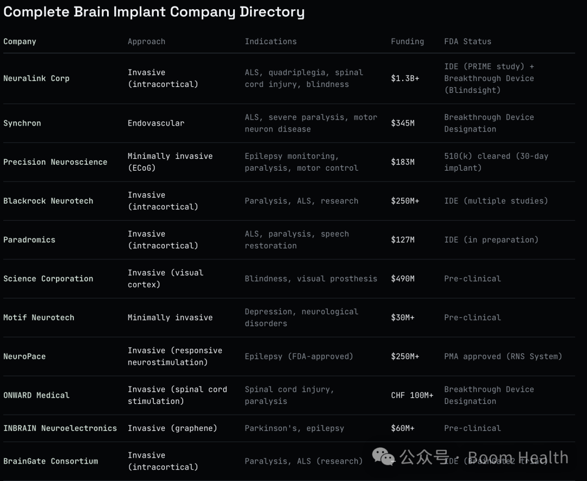
Task: Select the BrainGate Consortium entry
Action: [51, 461]
